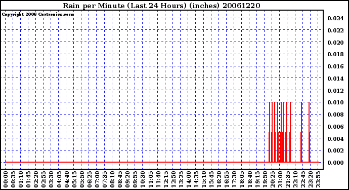Viewport: 349px width, 190px height.
Task: Choose the 16:20 time tick label
Action: [219, 179]
